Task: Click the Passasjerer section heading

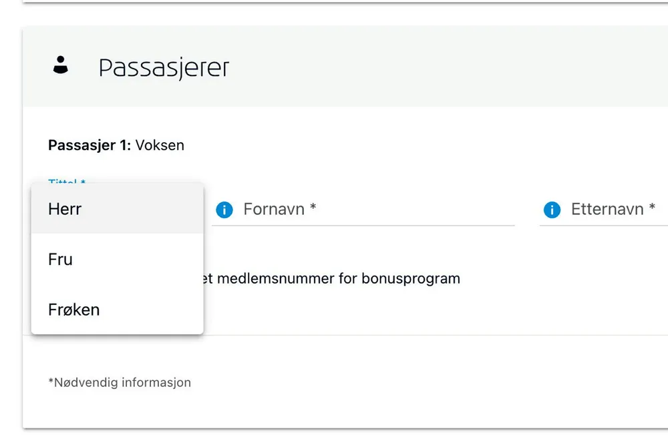Action: (164, 68)
